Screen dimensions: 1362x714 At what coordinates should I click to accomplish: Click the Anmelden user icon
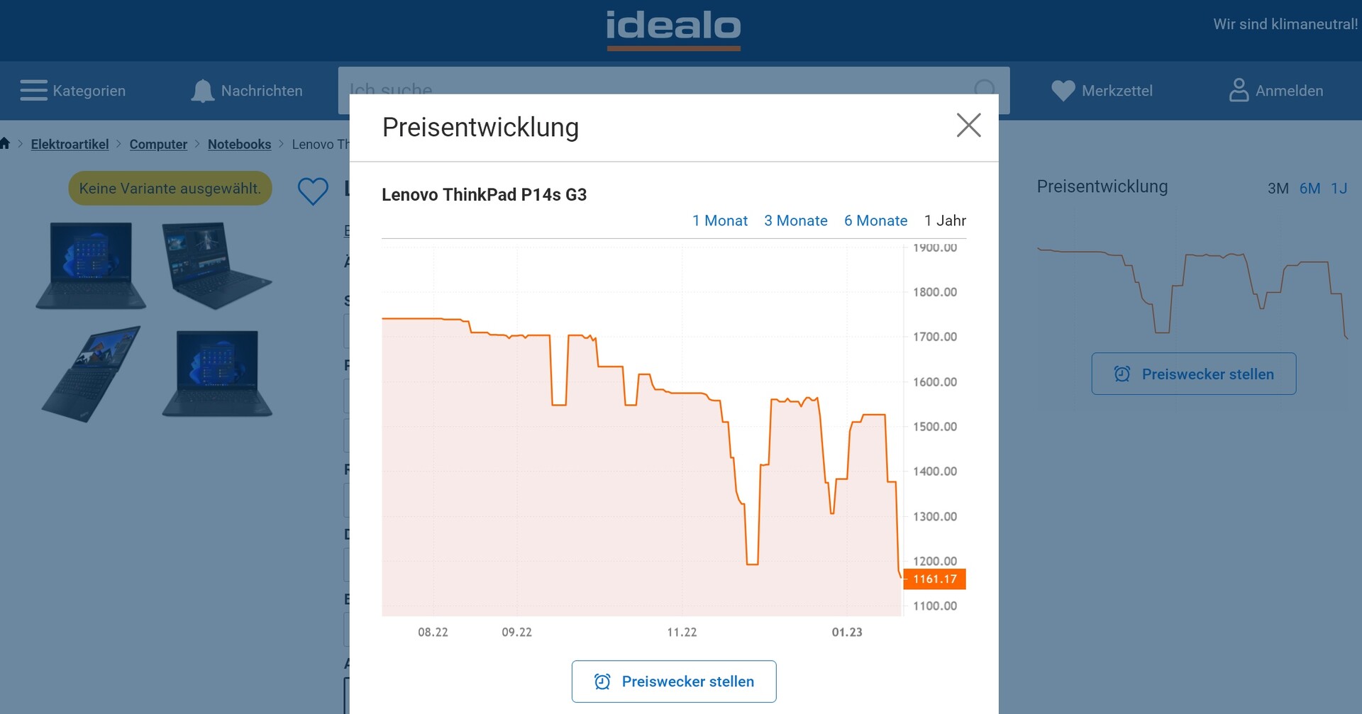click(x=1239, y=90)
